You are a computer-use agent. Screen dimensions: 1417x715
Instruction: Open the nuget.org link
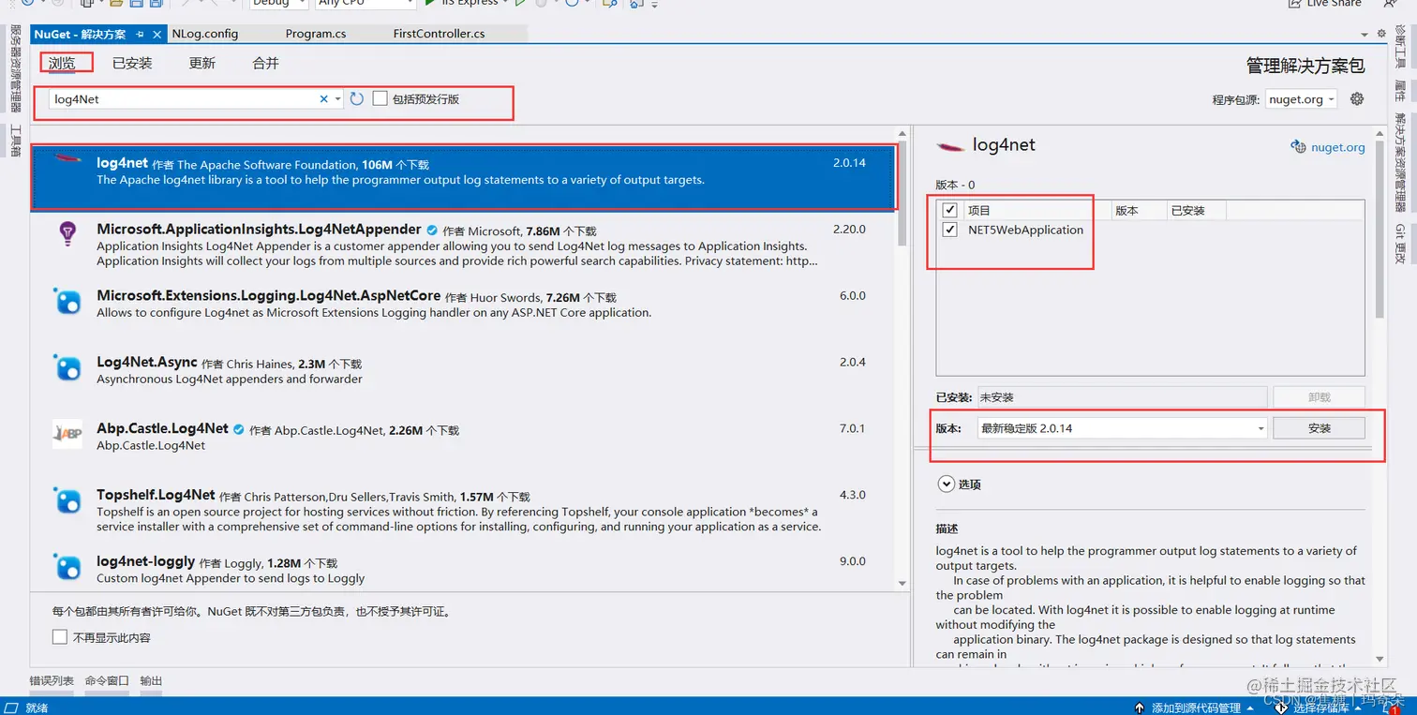pos(1337,146)
